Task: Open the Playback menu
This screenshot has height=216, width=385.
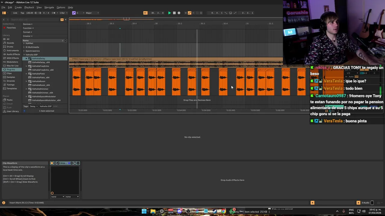Action: pyautogui.click(x=29, y=7)
